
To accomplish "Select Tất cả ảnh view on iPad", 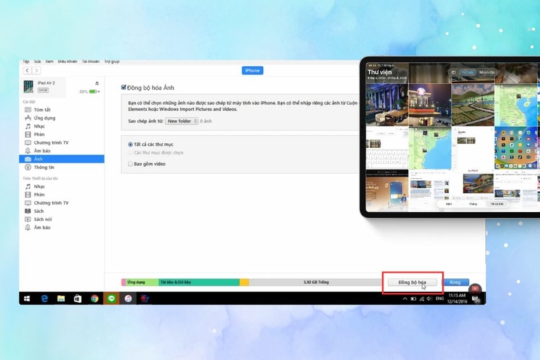I will coord(497,204).
